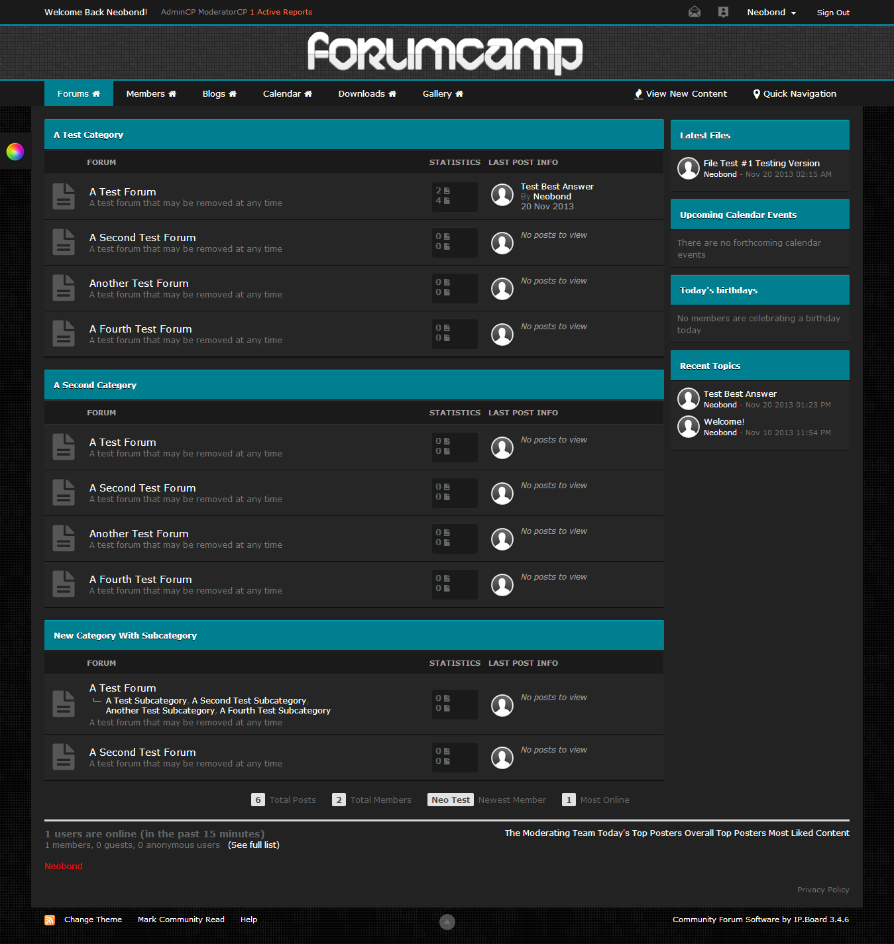Open the 1 Active Reports link
This screenshot has height=944, width=894.
pyautogui.click(x=281, y=12)
